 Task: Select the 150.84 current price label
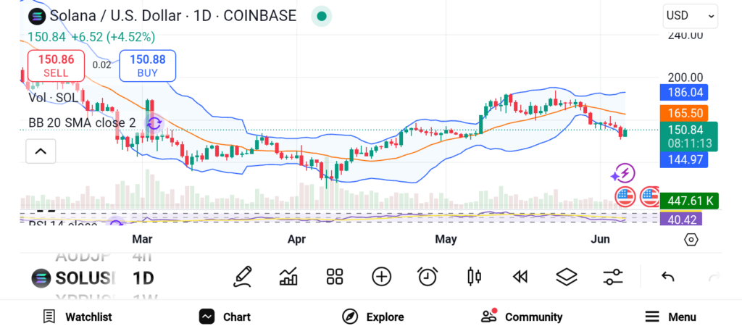(x=688, y=136)
